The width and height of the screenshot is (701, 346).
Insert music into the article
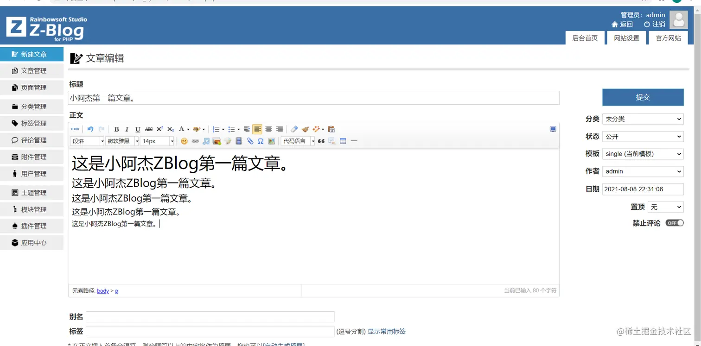(206, 141)
